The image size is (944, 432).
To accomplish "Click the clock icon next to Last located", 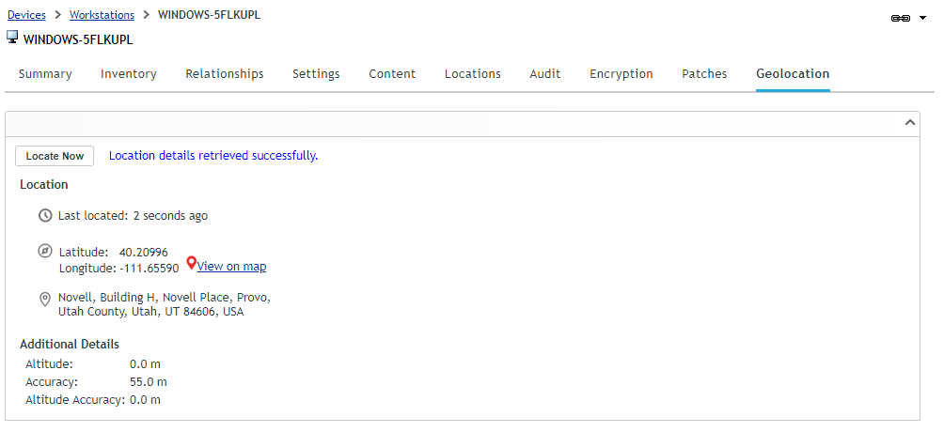I will point(45,215).
